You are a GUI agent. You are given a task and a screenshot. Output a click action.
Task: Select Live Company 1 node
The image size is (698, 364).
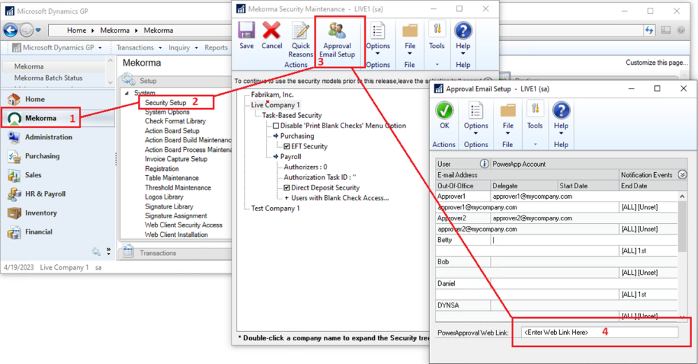[x=275, y=105]
